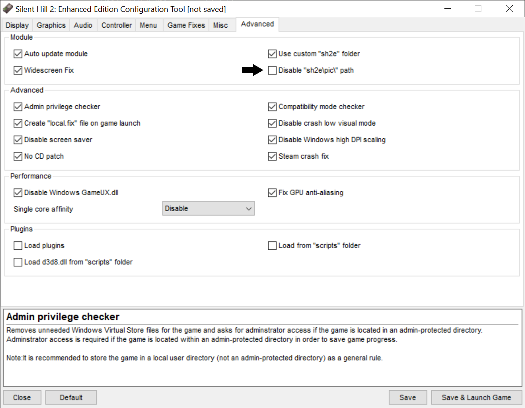Uncheck Fix GPU anti-aliasing option
The height and width of the screenshot is (408, 525).
point(272,193)
